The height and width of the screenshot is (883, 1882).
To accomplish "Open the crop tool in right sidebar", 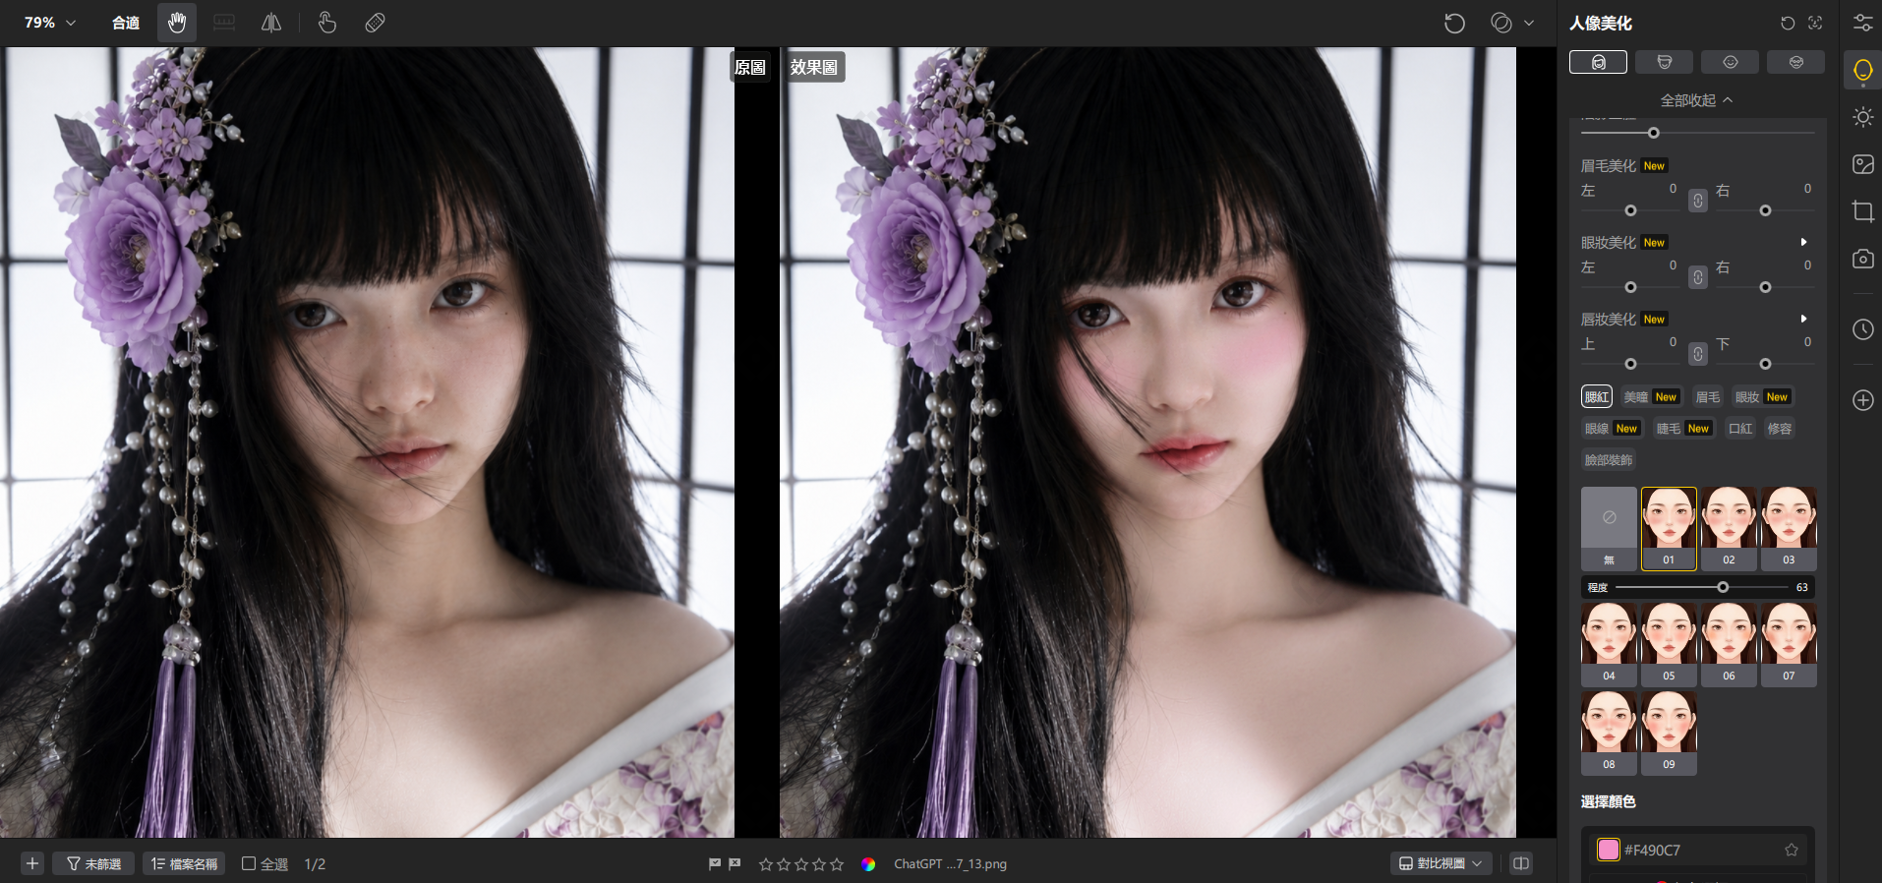I will [1862, 211].
